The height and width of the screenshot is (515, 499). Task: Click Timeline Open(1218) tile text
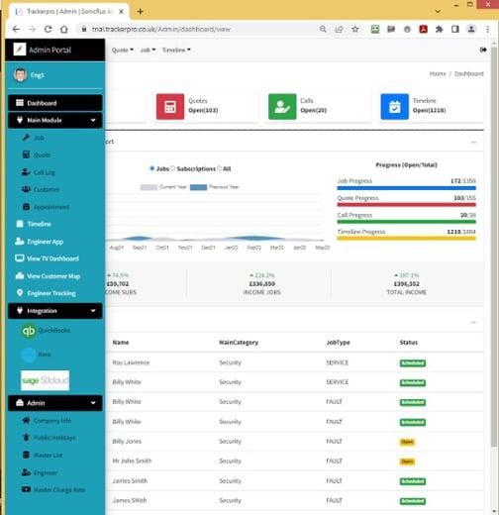[429, 105]
